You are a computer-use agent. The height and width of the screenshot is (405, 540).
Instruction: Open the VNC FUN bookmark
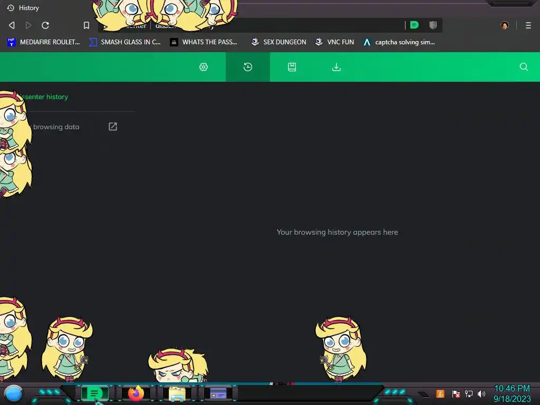(335, 42)
